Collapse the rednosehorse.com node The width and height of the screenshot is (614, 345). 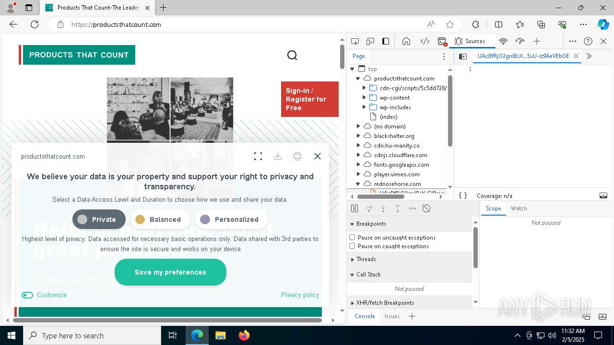[358, 184]
